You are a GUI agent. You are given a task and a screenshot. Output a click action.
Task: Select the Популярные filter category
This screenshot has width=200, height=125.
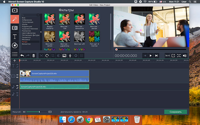tap(28, 22)
